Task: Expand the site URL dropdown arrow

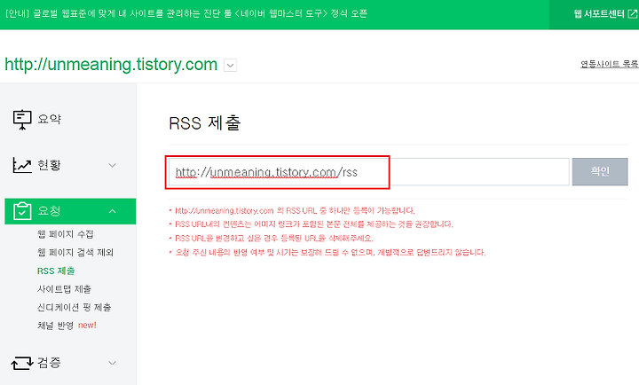Action: [230, 65]
